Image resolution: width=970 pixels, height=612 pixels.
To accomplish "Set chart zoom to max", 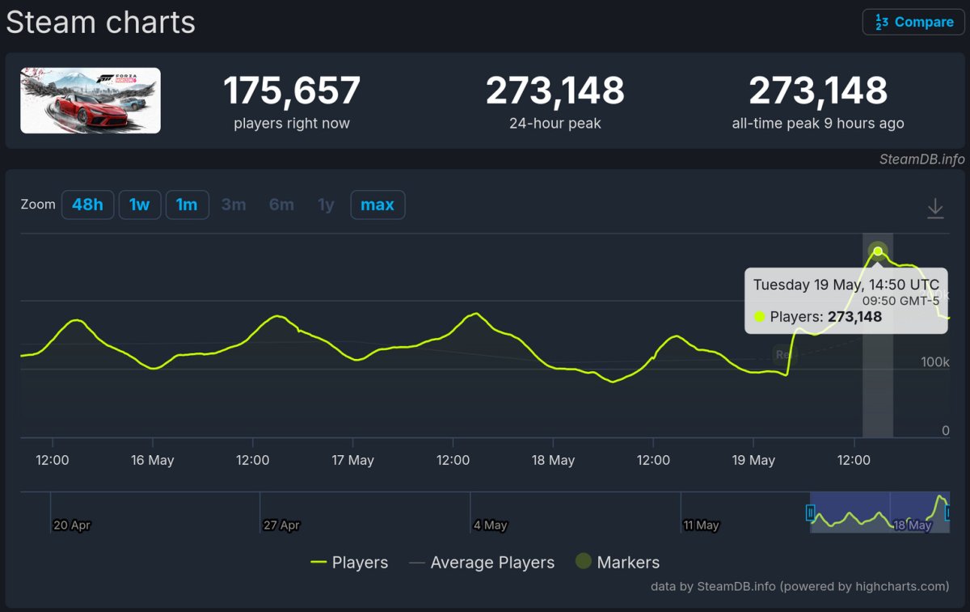I will [377, 205].
